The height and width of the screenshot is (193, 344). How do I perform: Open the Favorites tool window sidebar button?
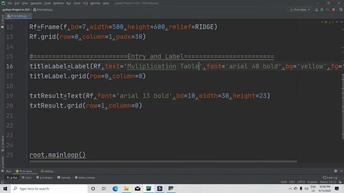(x=2, y=164)
